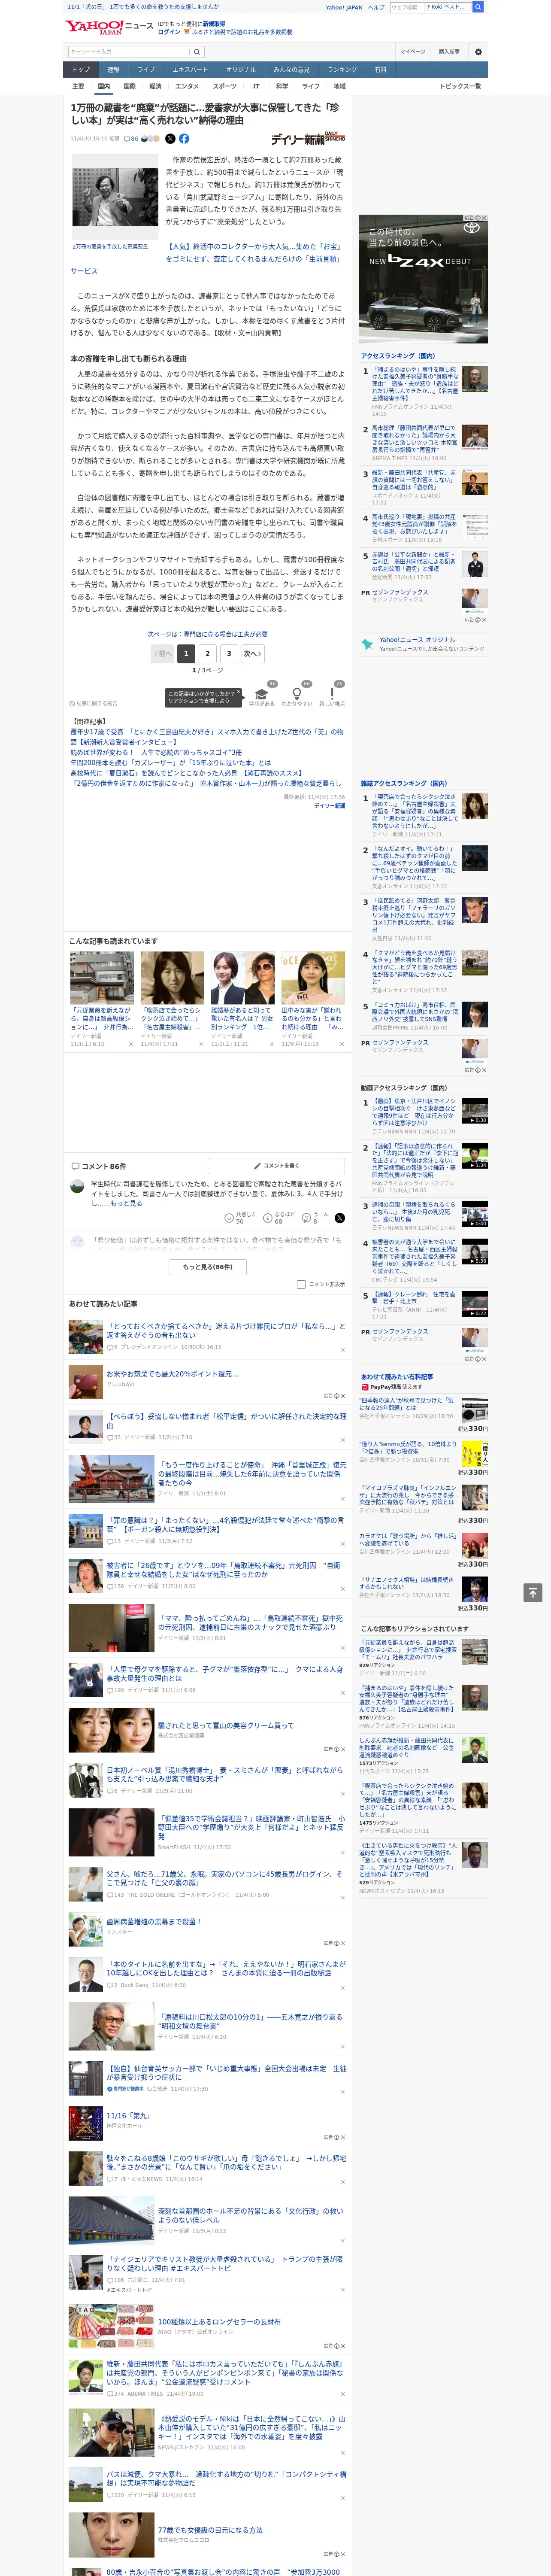Click the Yahoo!ニュース オリジナル bird icon
The height and width of the screenshot is (2576, 551).
click(368, 644)
